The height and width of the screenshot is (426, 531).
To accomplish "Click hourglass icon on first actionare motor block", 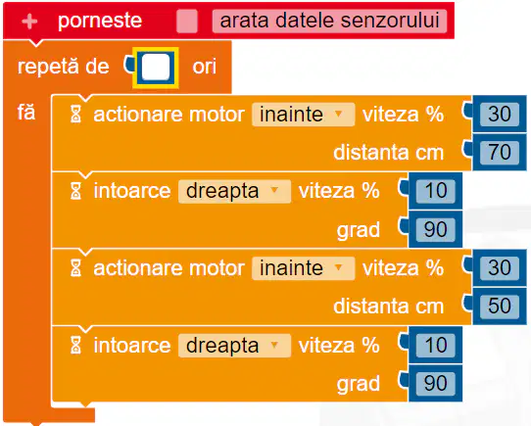I will (x=75, y=115).
